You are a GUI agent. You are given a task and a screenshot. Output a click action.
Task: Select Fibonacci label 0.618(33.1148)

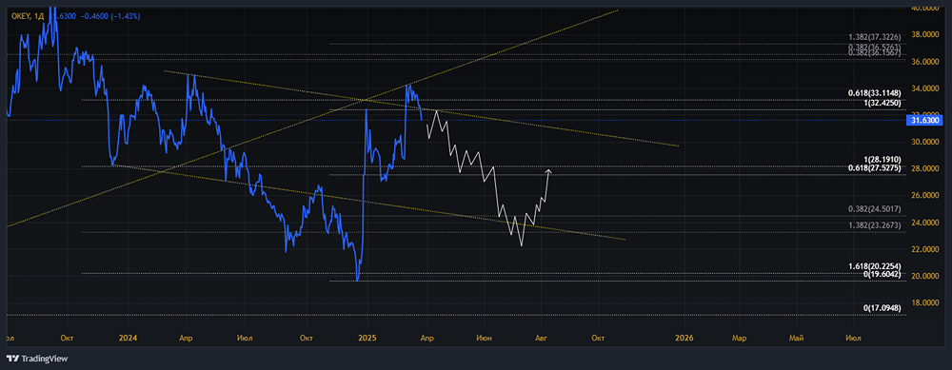pos(874,93)
